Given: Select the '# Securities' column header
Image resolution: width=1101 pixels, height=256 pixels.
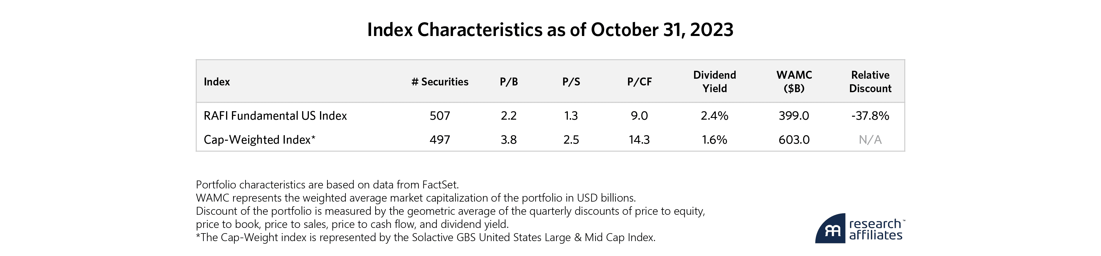Looking at the screenshot, I should [440, 82].
